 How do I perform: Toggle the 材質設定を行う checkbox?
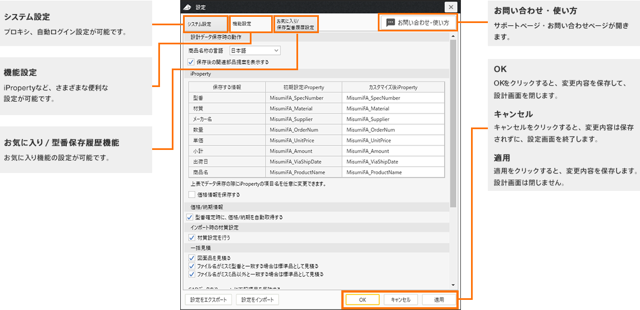[191, 238]
